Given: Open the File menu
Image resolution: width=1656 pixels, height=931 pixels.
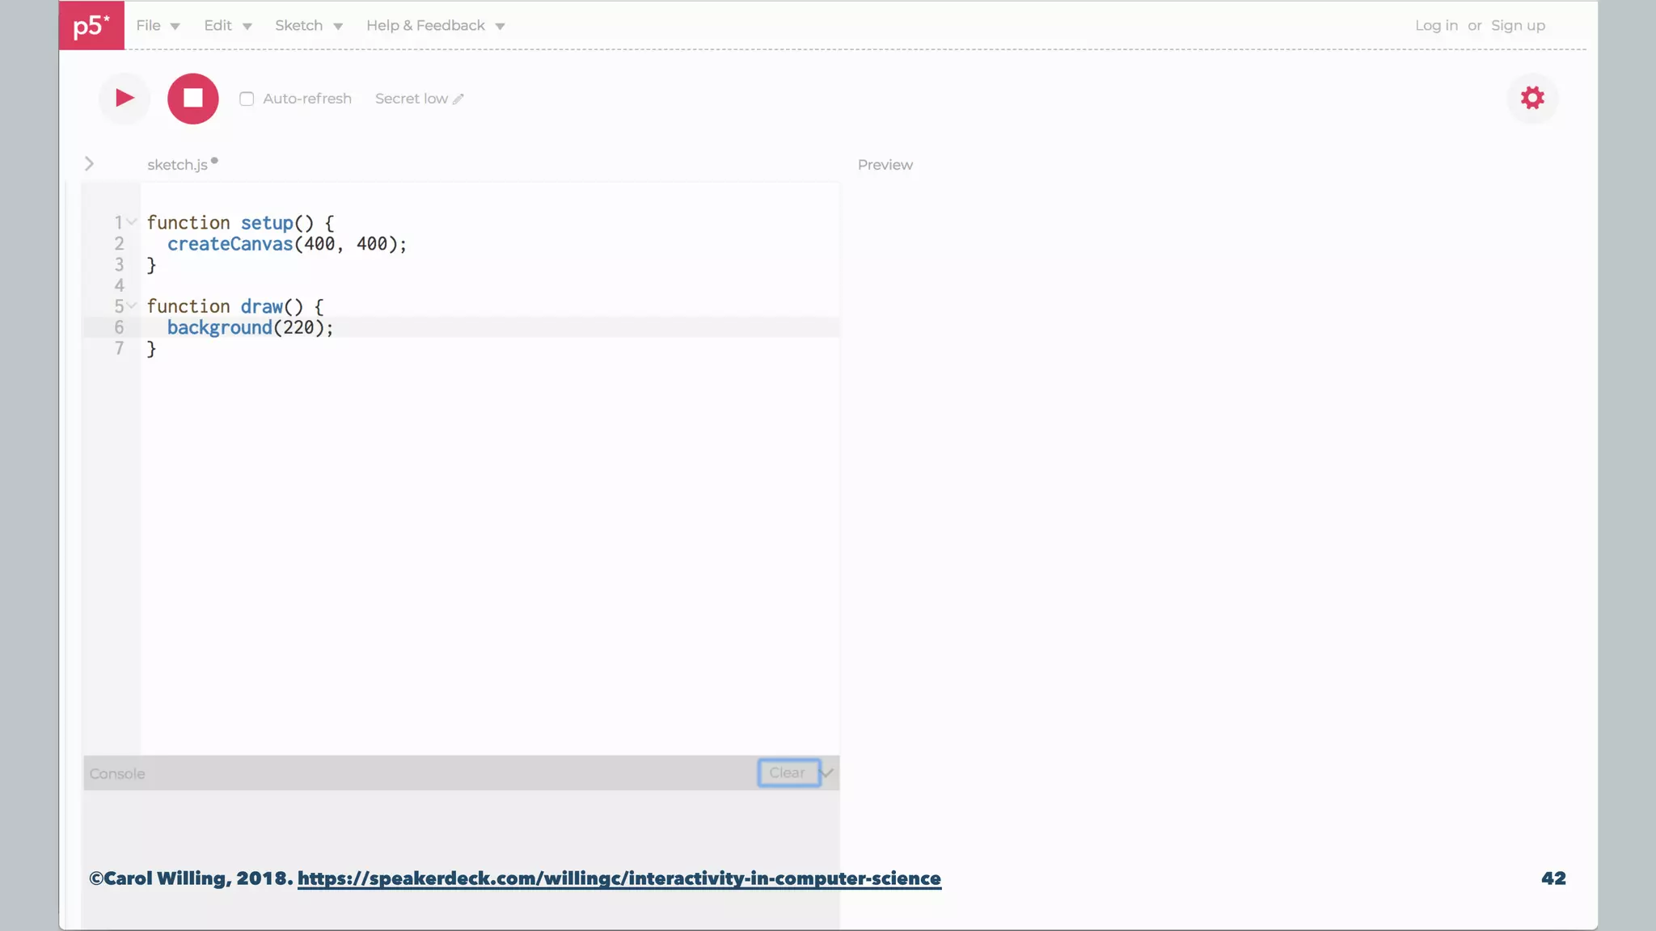Looking at the screenshot, I should pyautogui.click(x=158, y=26).
